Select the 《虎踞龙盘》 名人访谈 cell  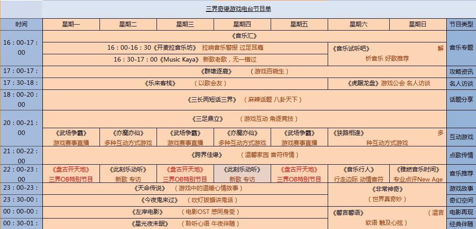click(387, 83)
